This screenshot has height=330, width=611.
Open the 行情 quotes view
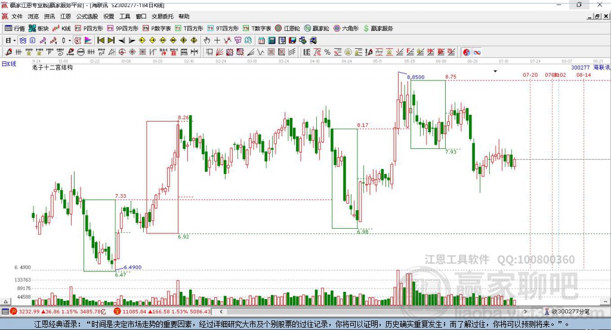14,29
